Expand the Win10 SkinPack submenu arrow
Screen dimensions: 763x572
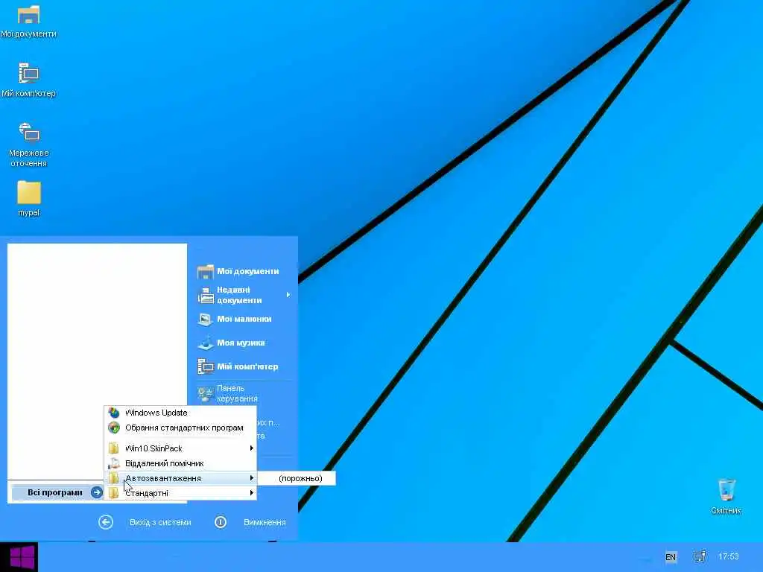click(252, 448)
